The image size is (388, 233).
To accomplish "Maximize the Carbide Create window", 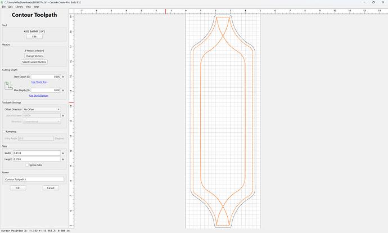I will pos(373,2).
